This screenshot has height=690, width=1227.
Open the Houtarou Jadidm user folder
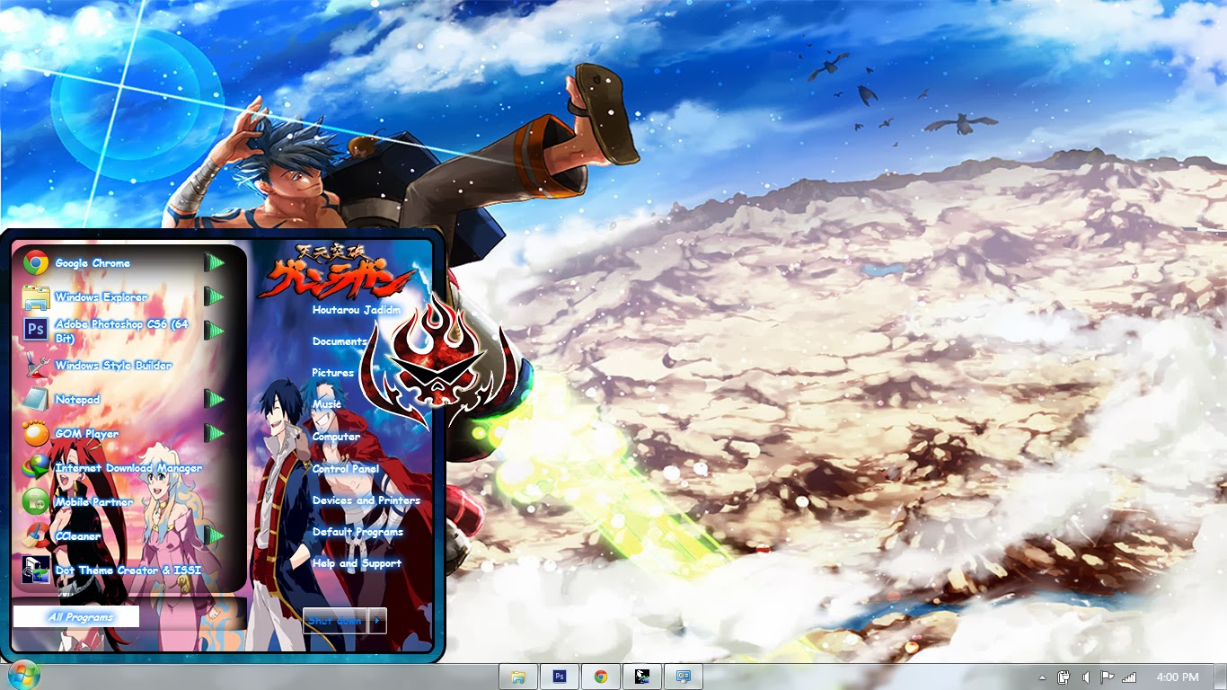click(x=357, y=310)
